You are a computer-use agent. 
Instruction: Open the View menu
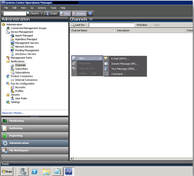click(23, 8)
